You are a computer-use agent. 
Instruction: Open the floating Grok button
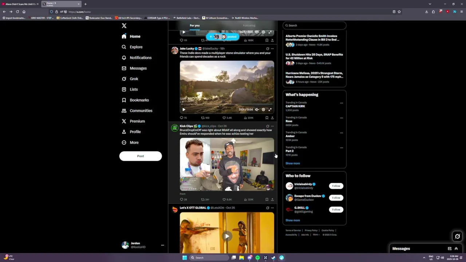click(457, 237)
